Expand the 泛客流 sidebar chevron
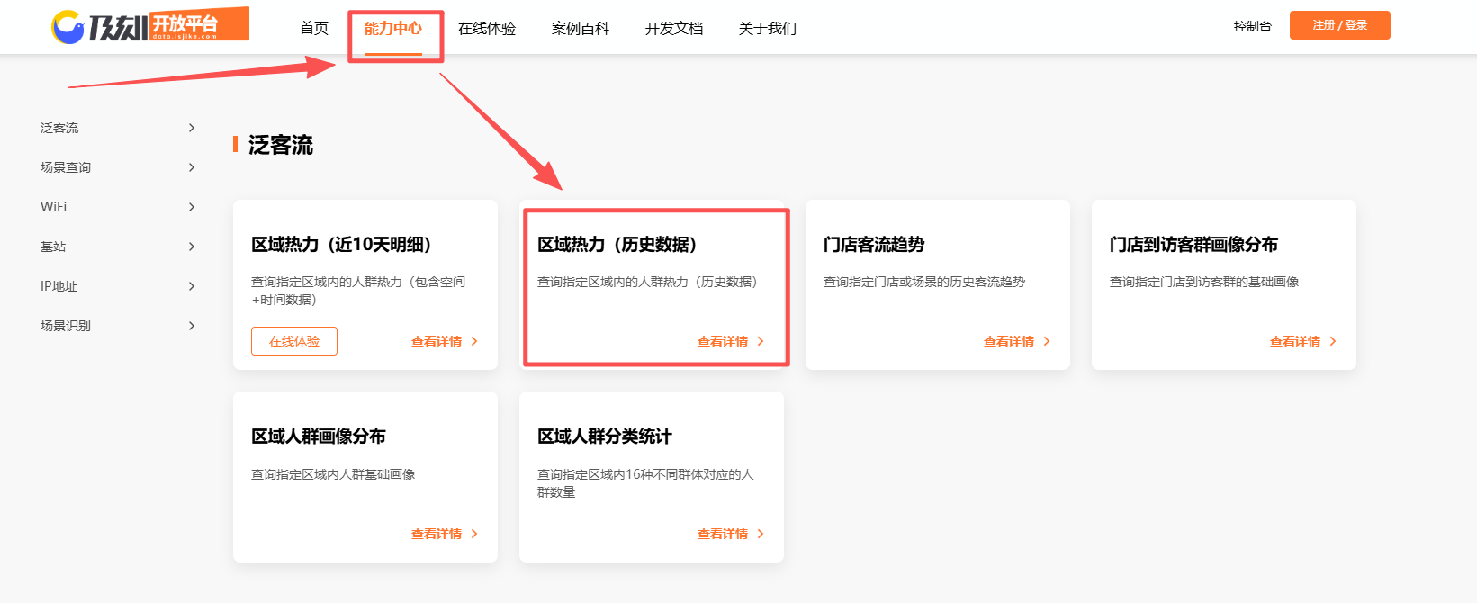1477x603 pixels. click(192, 128)
